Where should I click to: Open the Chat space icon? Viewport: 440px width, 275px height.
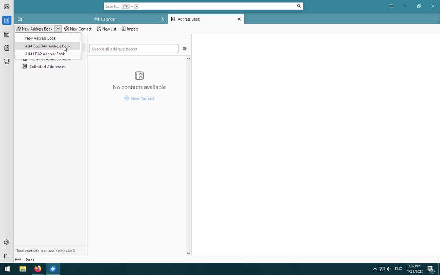click(6, 61)
